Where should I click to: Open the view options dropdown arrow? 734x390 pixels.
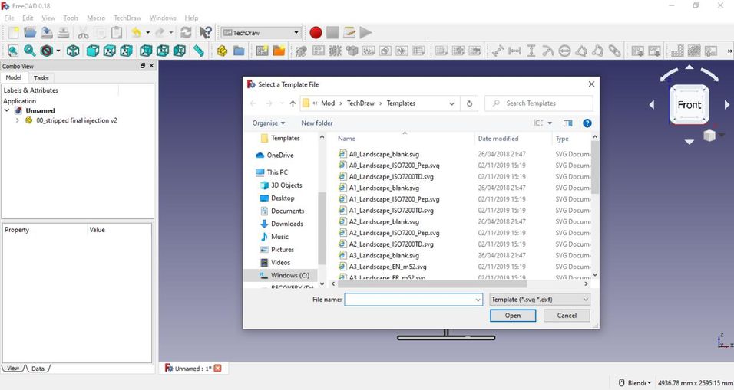550,123
